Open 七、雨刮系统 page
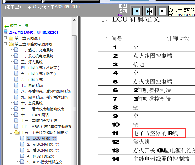Viewport: 195px width, 165px height. [x=32, y=85]
